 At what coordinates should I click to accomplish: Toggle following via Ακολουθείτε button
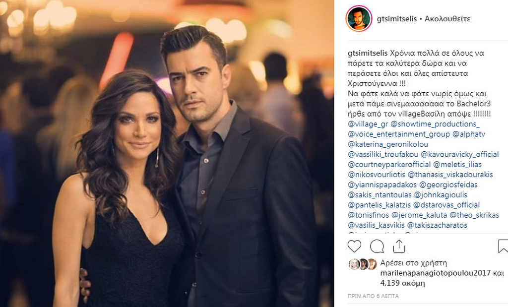pyautogui.click(x=447, y=19)
